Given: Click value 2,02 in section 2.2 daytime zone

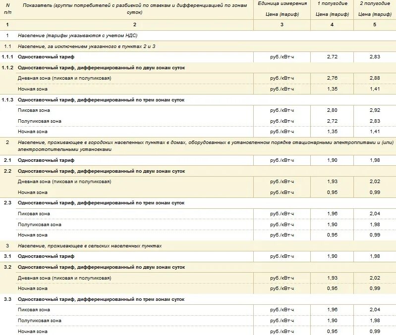Looking at the screenshot, I should tap(375, 182).
